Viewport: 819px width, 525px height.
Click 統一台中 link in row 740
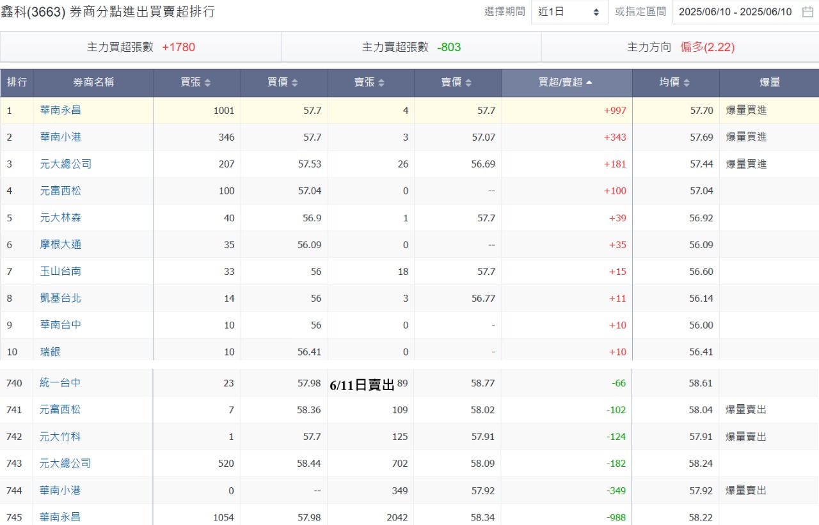coord(60,383)
